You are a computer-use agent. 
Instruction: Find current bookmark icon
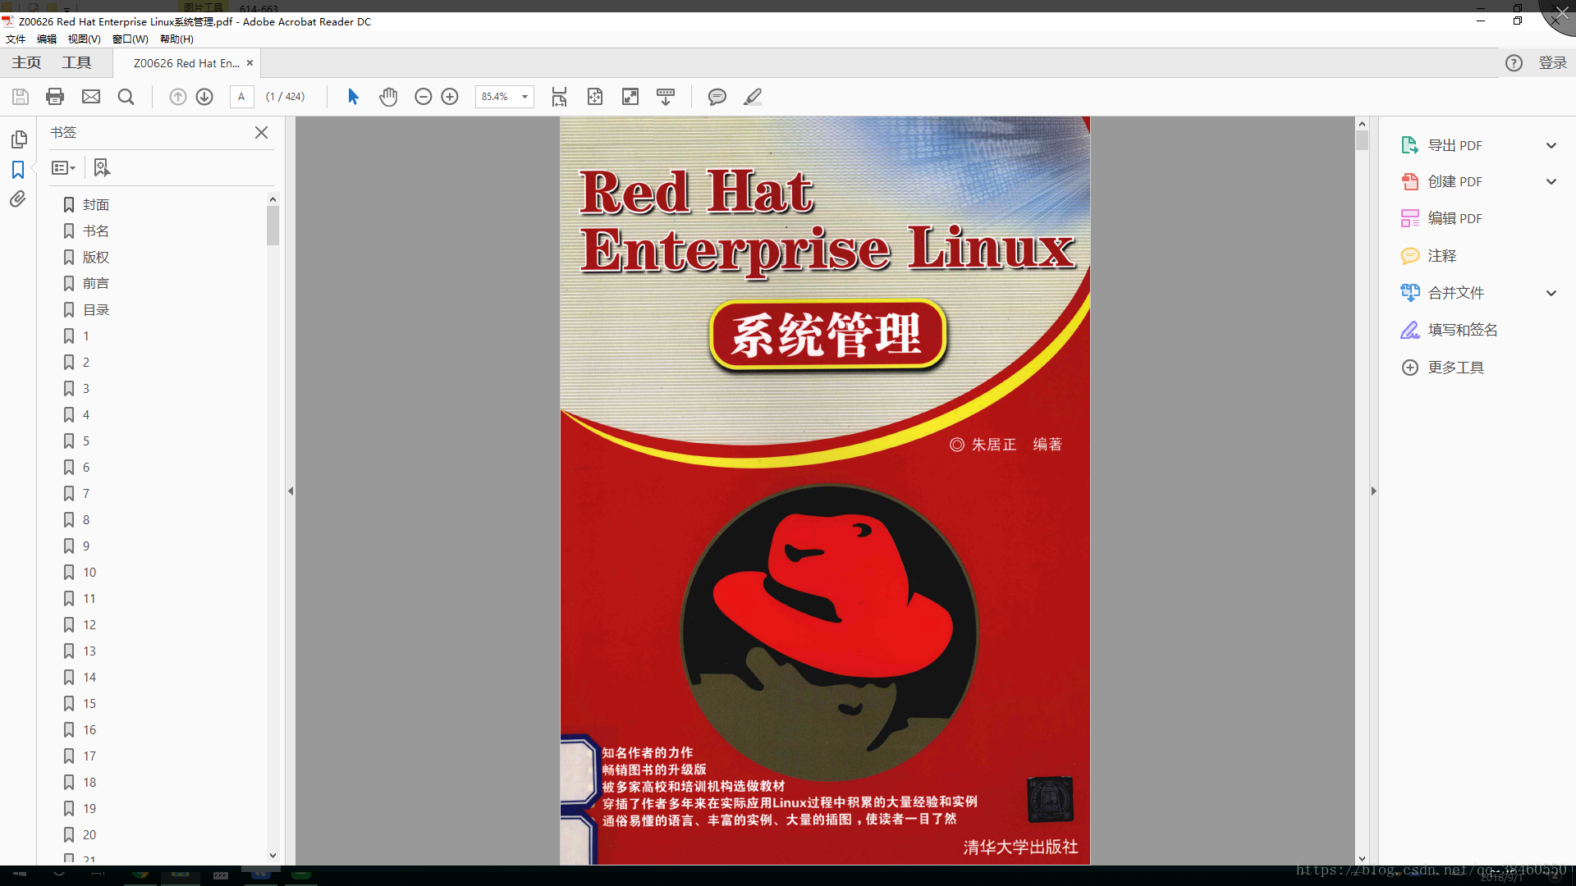[x=102, y=167]
